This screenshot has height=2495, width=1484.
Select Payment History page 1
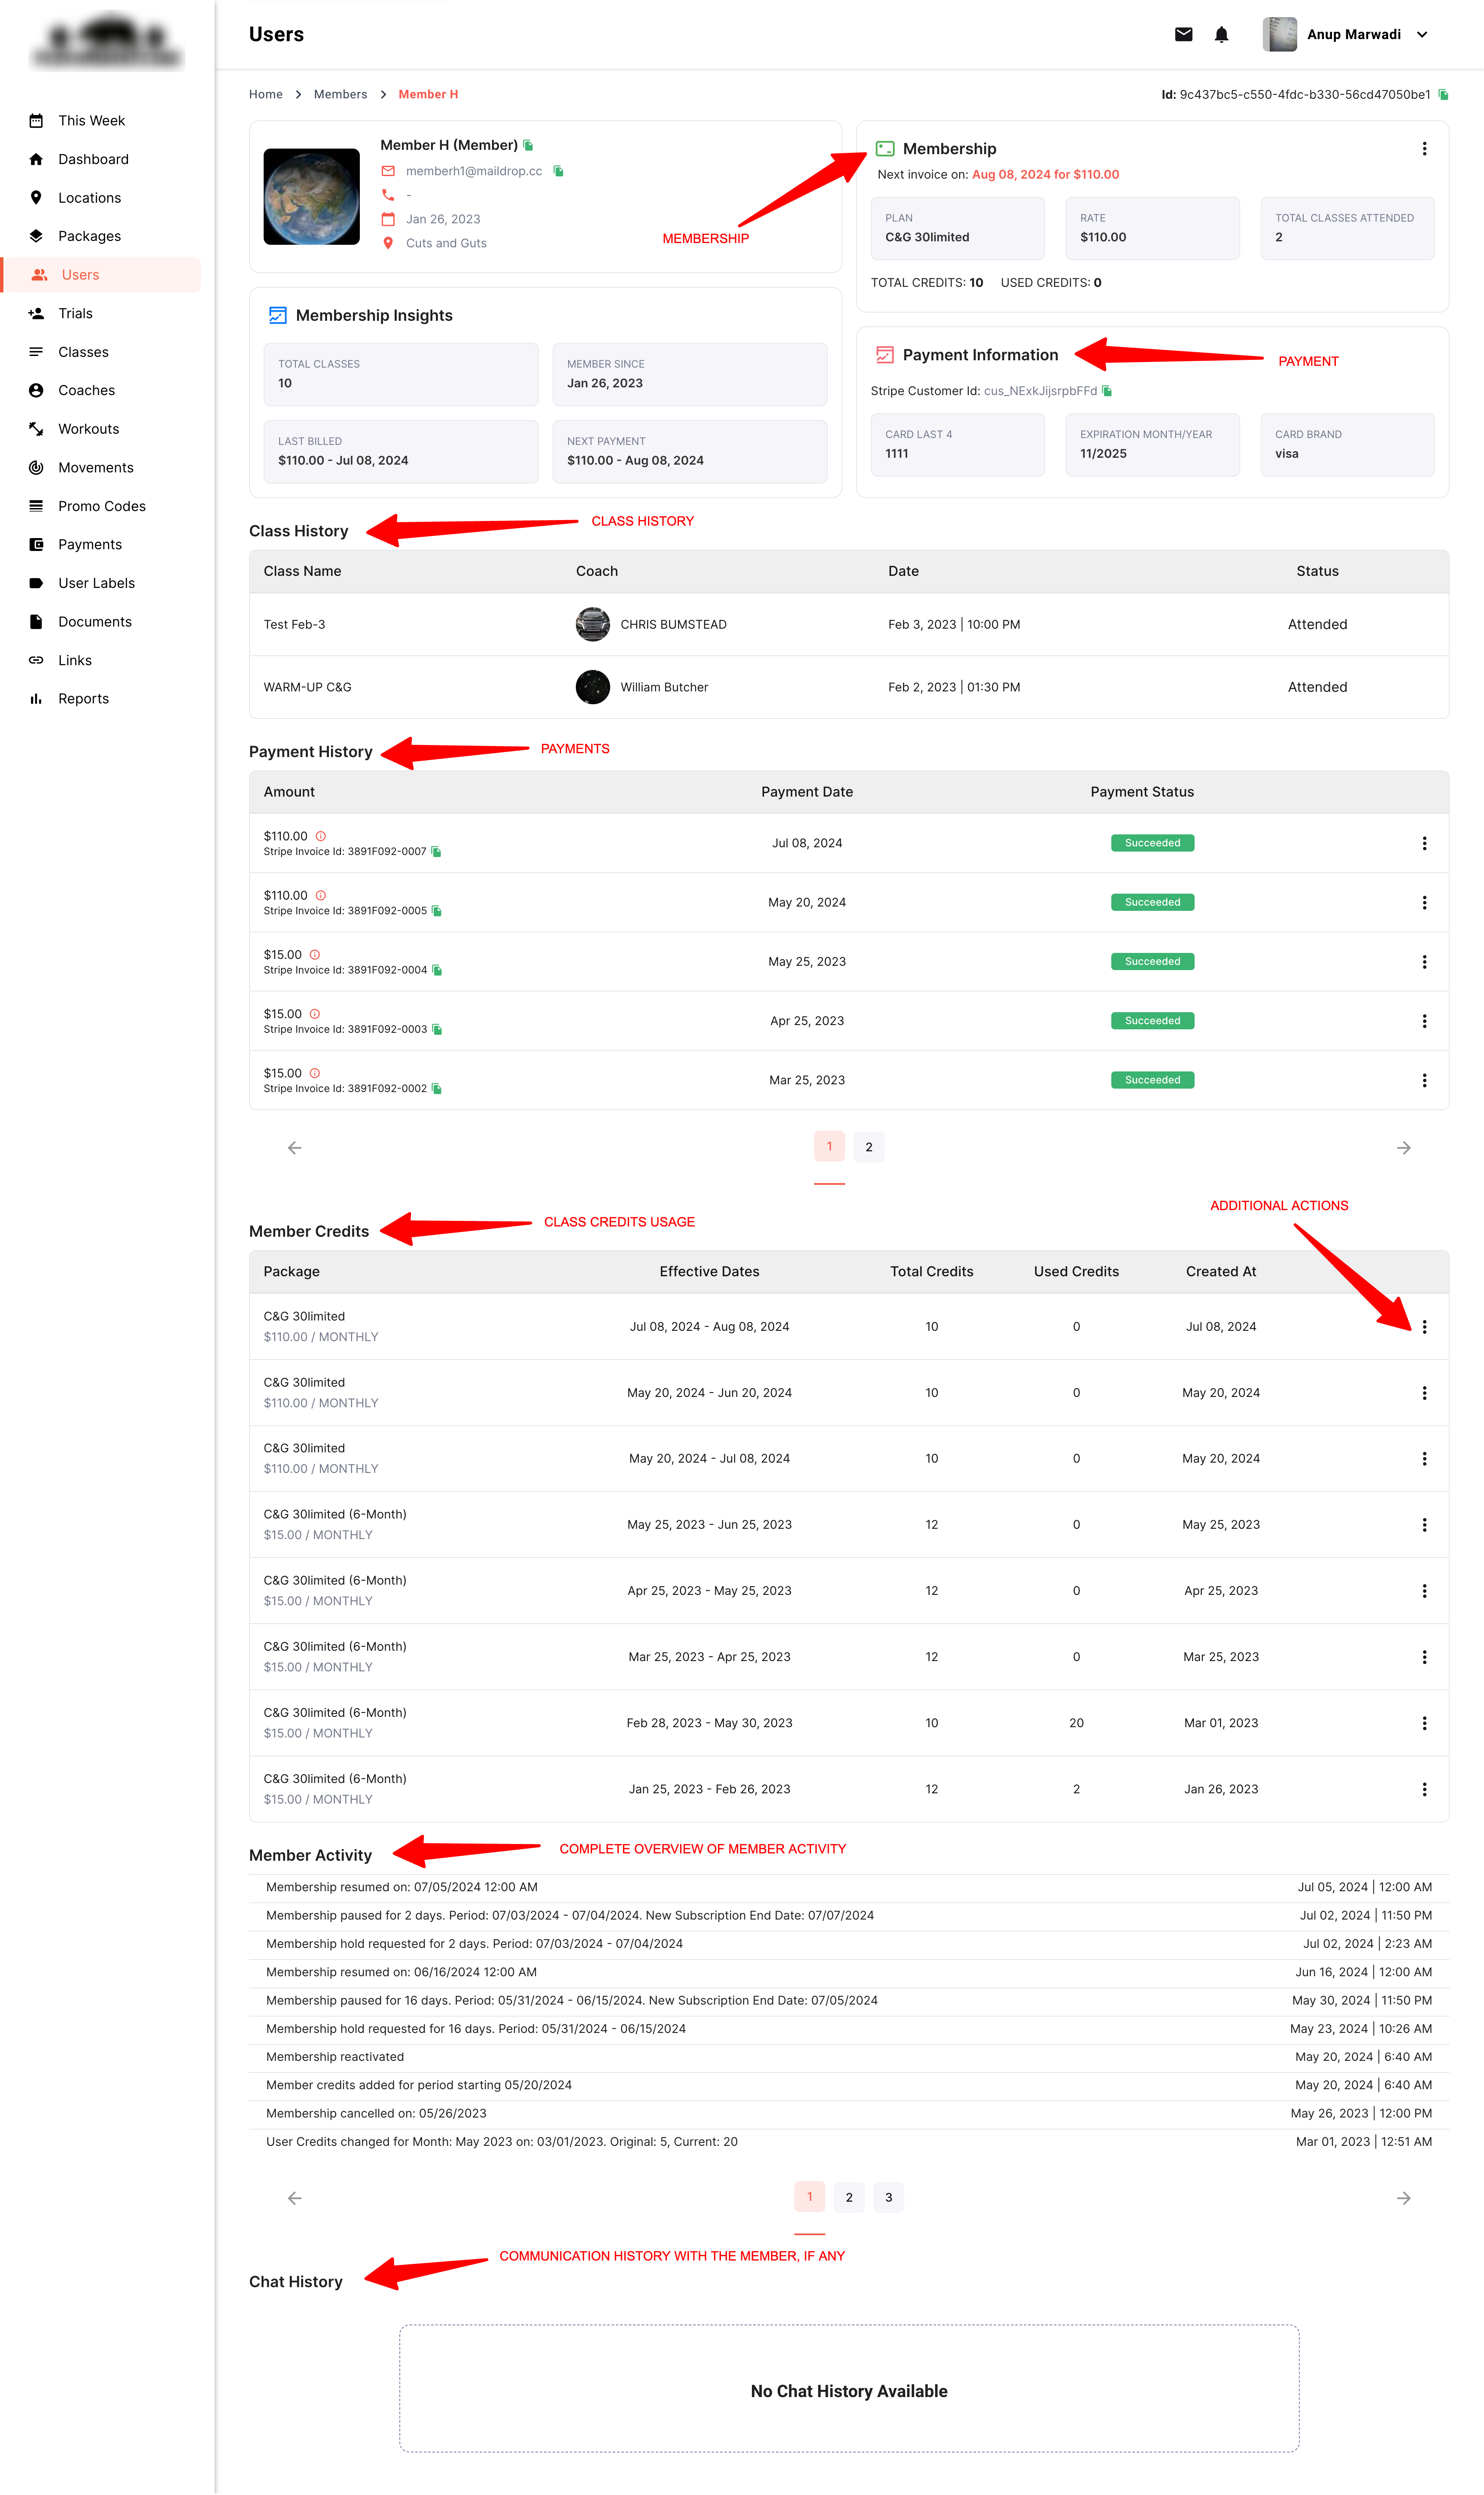pyautogui.click(x=829, y=1147)
